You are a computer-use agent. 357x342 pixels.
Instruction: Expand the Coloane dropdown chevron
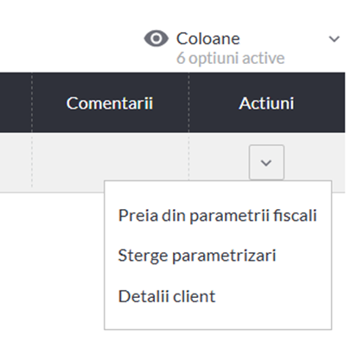click(x=335, y=39)
